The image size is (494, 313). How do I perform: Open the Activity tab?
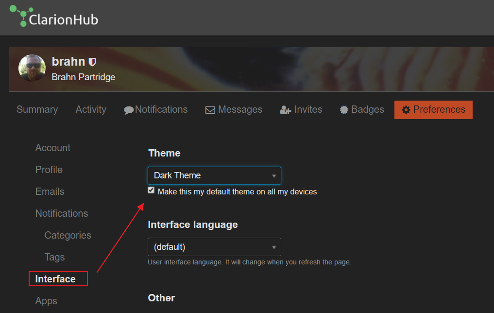91,109
